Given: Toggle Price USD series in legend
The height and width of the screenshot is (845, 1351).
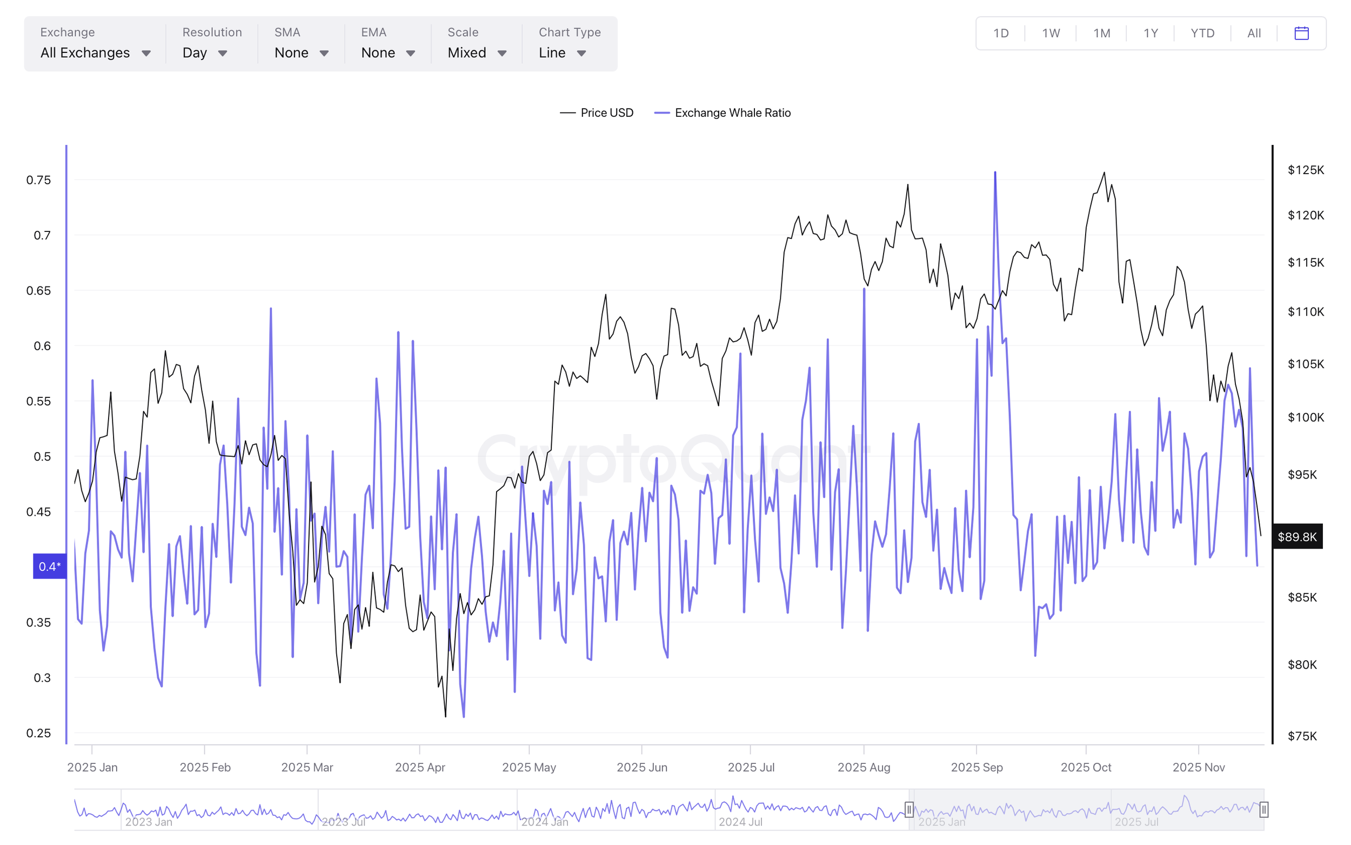Looking at the screenshot, I should (x=606, y=113).
